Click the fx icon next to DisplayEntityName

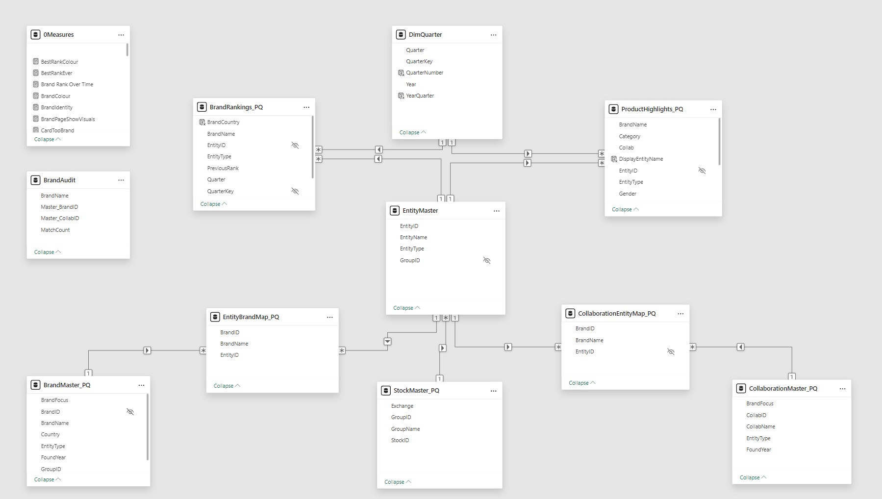(614, 159)
